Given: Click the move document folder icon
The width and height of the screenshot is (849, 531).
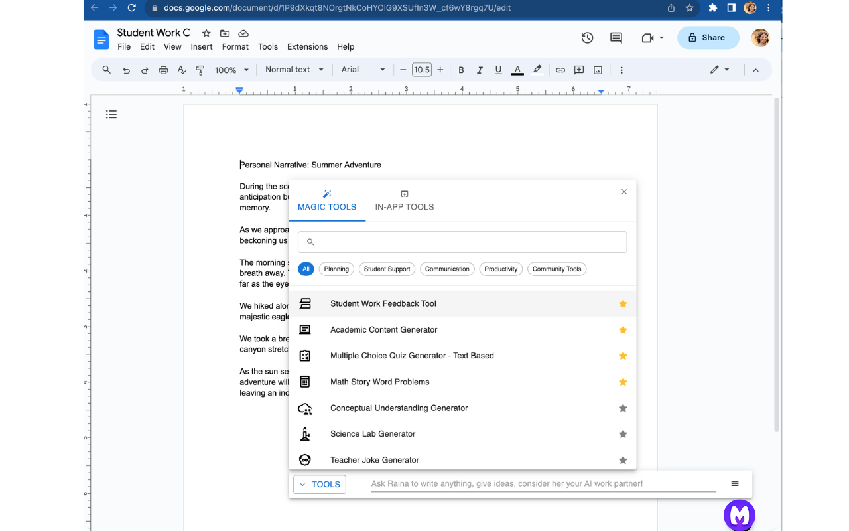Looking at the screenshot, I should point(225,33).
